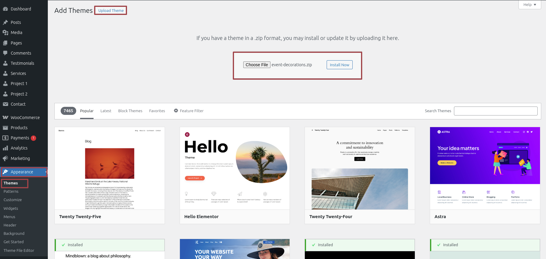546x259 pixels.
Task: Open Header under Appearance
Action: tap(10, 225)
